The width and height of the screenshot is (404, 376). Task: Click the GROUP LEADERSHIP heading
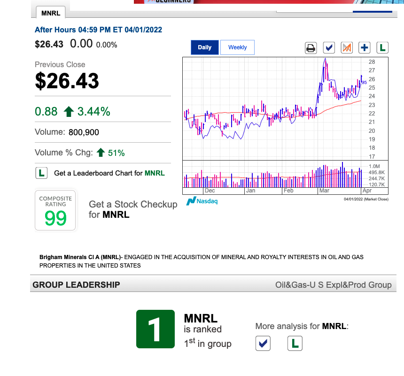(x=76, y=285)
